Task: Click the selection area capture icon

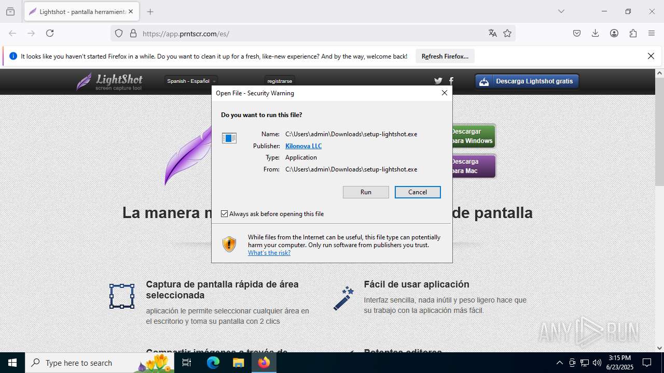Action: 122,296
